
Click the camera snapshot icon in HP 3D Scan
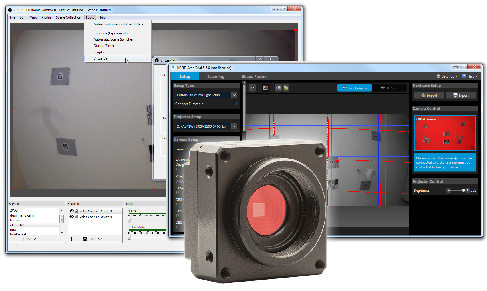point(278,88)
